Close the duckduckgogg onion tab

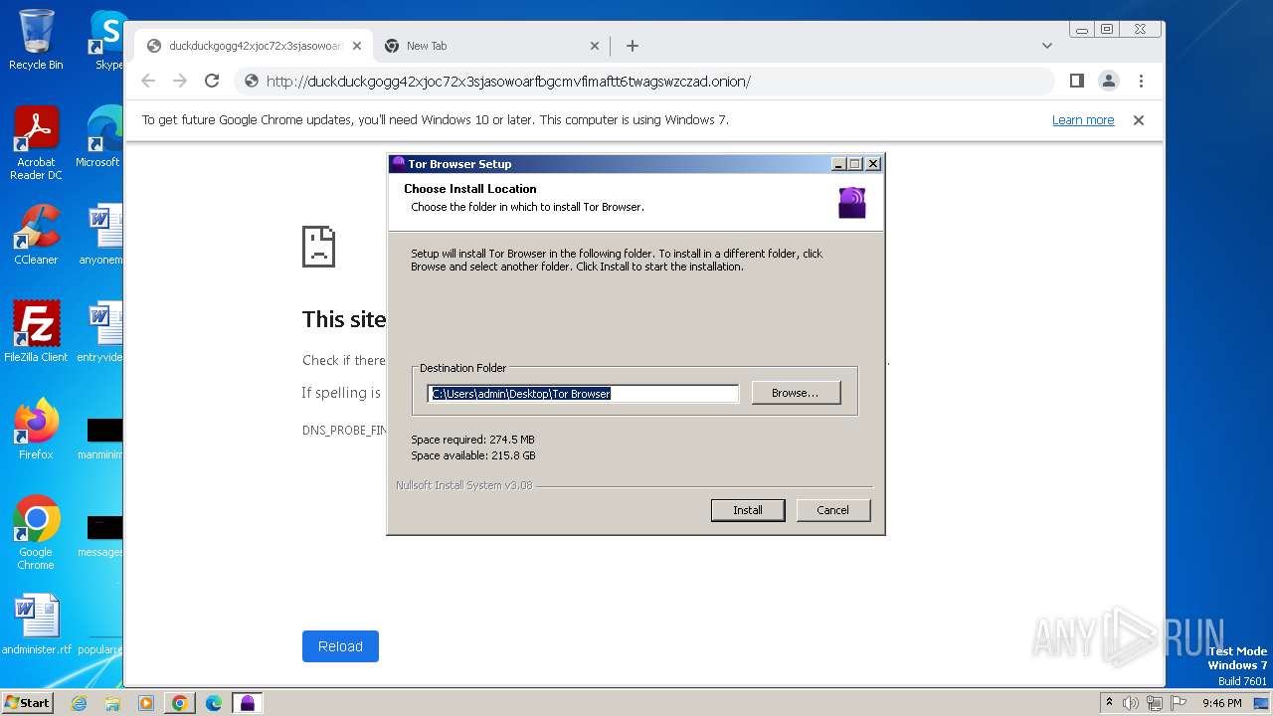pos(357,46)
